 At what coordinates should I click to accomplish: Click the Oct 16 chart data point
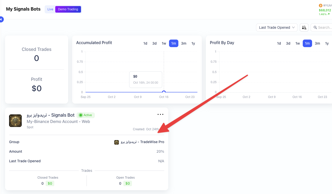coord(164,92)
